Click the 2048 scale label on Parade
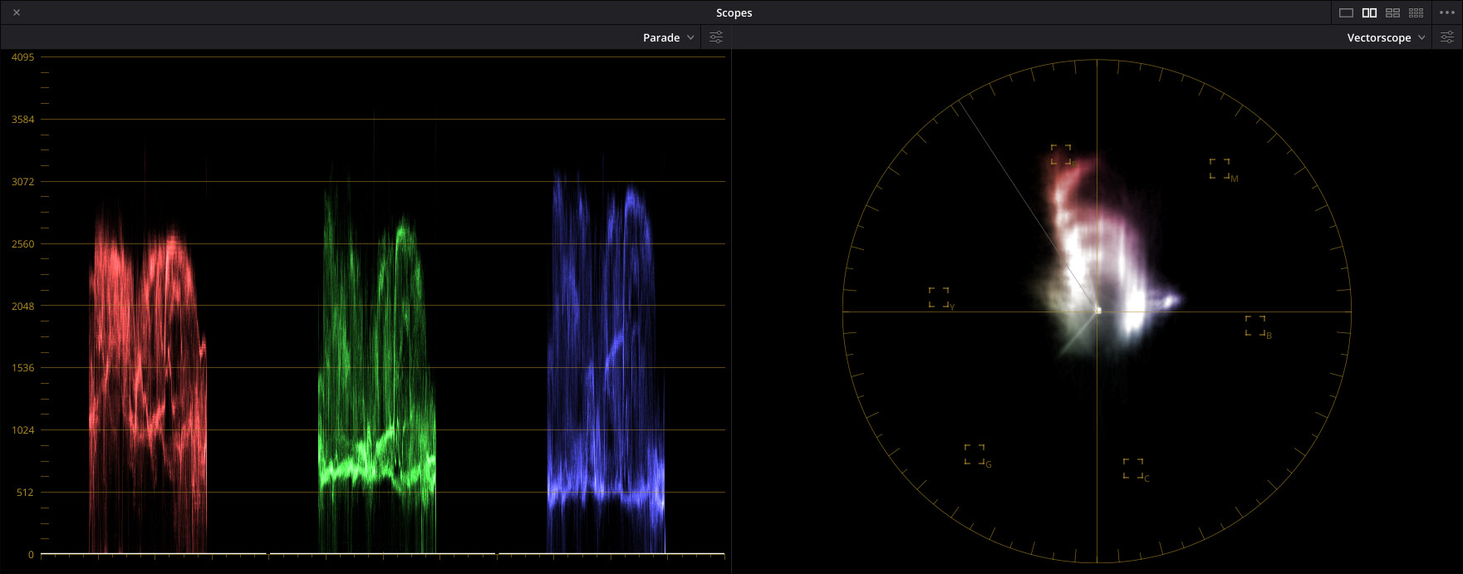The width and height of the screenshot is (1463, 574). [22, 306]
